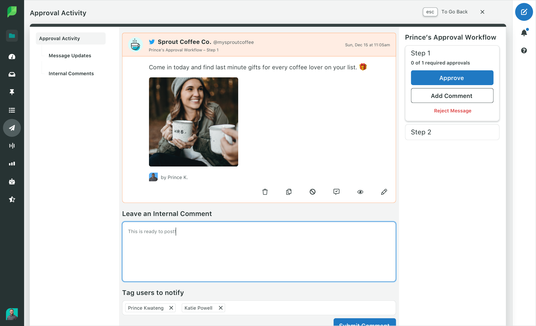The width and height of the screenshot is (536, 326).
Task: Click the block/cancel icon on the post
Action: [x=313, y=192]
